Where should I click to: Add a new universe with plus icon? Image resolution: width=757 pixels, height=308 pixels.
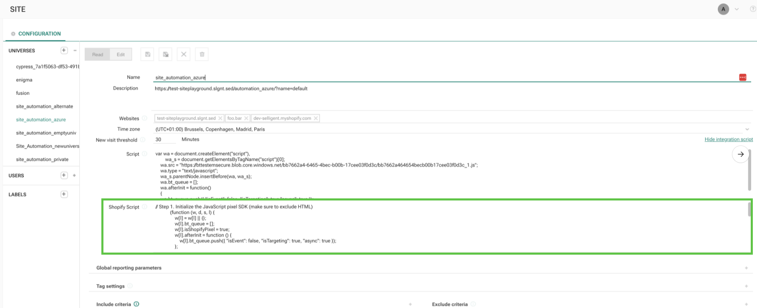tap(64, 50)
